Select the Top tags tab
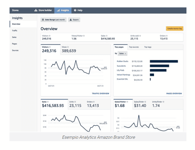This screenshot has height=150, width=195. [x=148, y=47]
